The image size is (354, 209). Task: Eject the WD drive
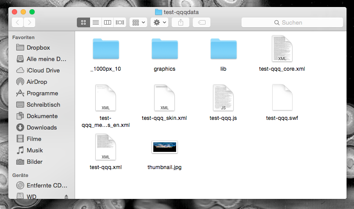coord(66,196)
